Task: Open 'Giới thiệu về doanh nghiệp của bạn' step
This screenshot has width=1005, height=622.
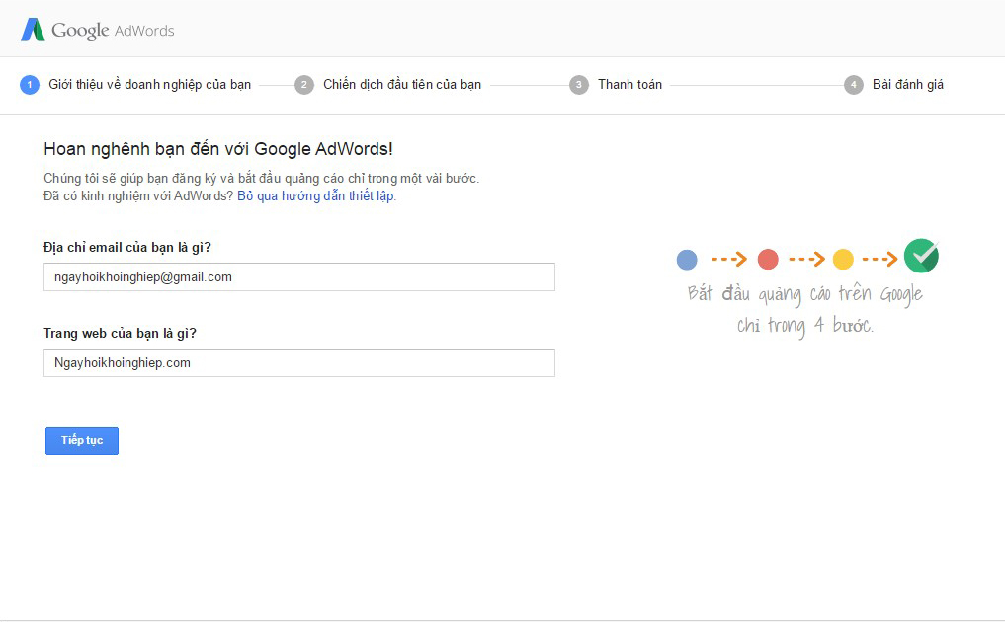Action: (150, 85)
